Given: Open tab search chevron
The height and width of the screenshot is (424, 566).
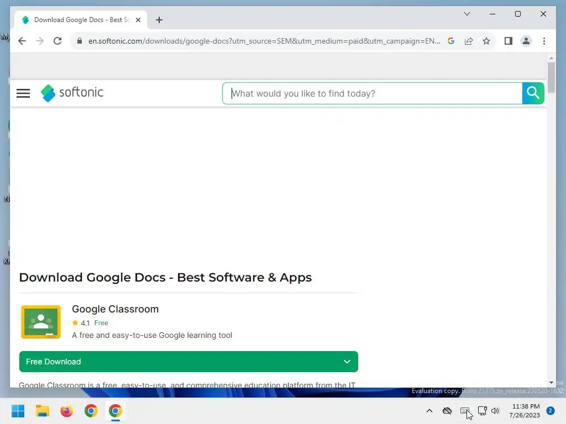Looking at the screenshot, I should click(x=467, y=14).
